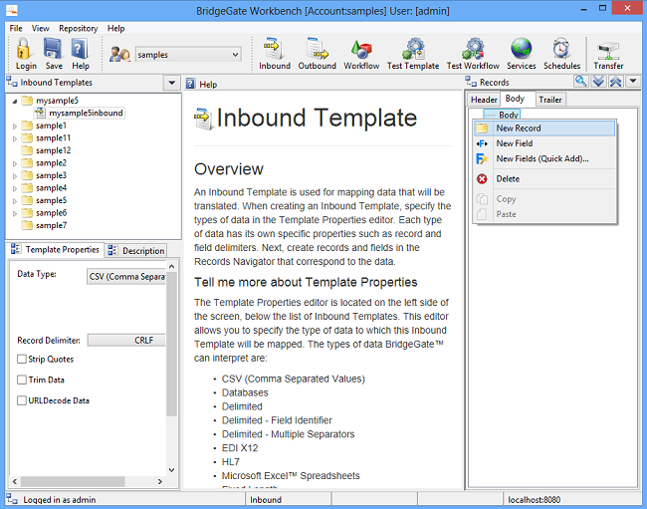Switch to the Header tab
The image size is (647, 509).
coord(484,100)
